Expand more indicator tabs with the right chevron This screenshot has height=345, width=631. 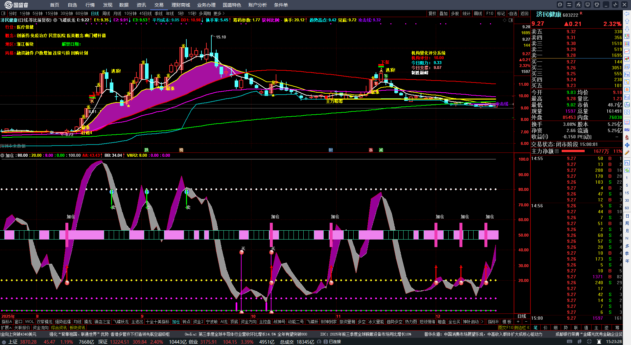tap(482, 322)
